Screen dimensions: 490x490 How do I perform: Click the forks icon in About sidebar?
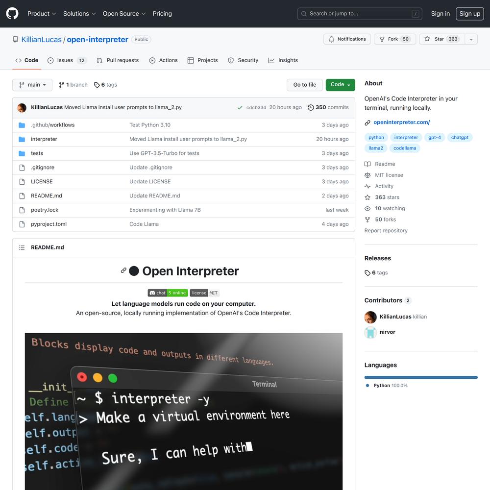pos(367,220)
